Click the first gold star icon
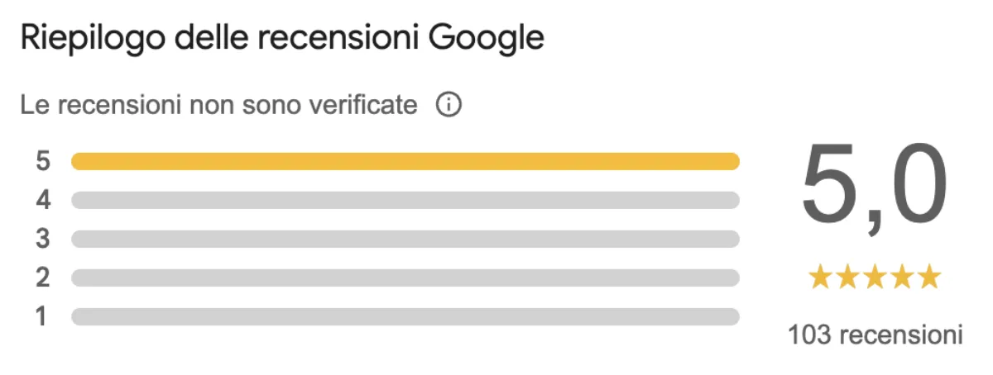Screen dimensions: 993x375 820,278
